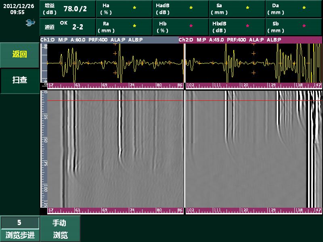Click the USB connection status icon
Image resolution: width=323 pixels, height=242 pixels.
30,23
